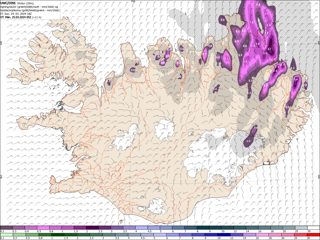Select the 'IT: Sun. 24. 03. 2024 18Z' line

click(16, 14)
